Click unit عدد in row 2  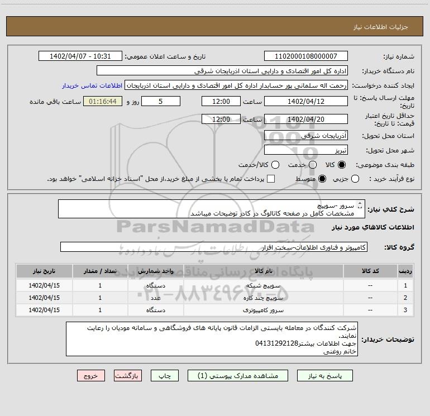[x=155, y=298]
